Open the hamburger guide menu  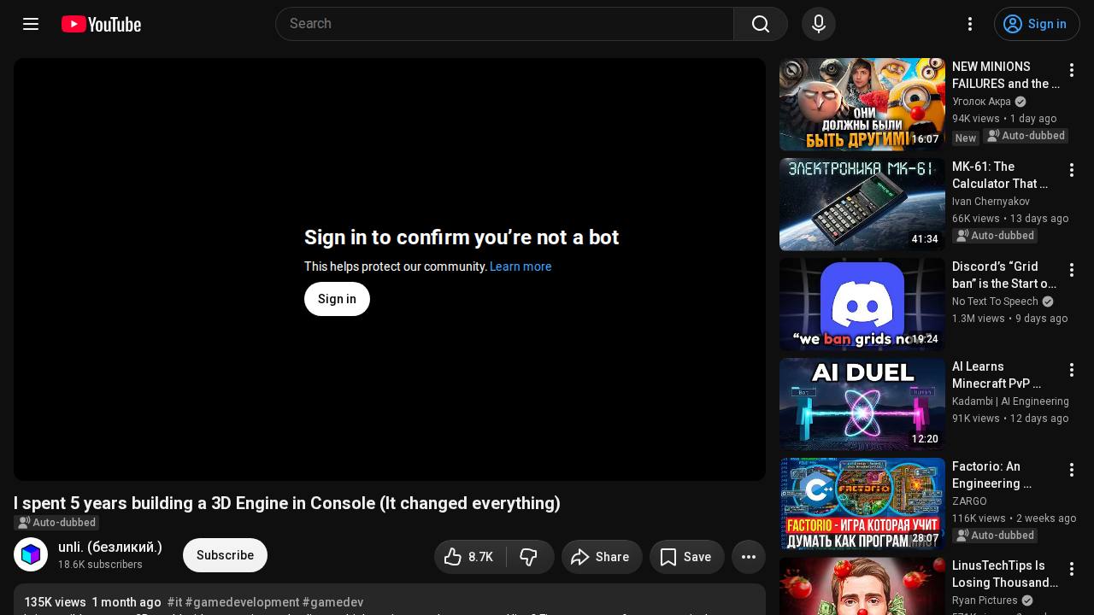point(31,24)
